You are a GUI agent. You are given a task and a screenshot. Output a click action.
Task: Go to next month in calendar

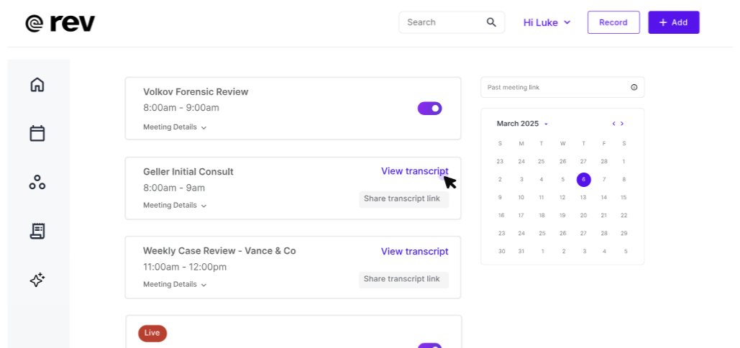622,124
